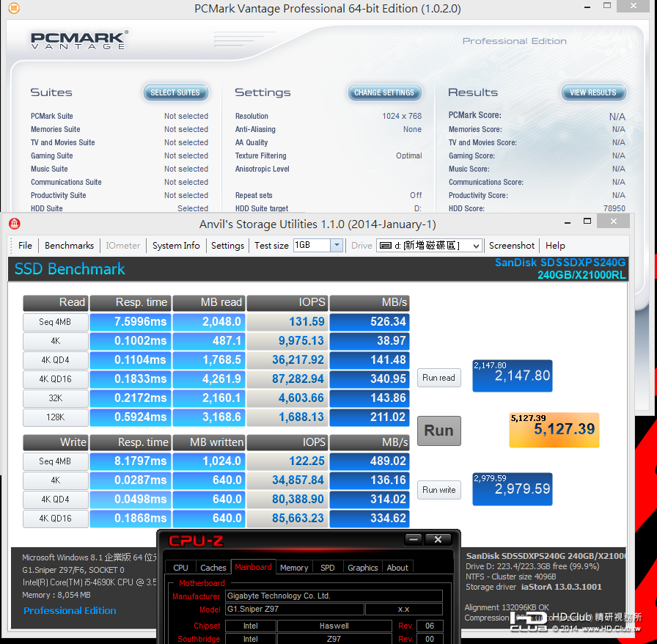Click the read score 2,147.80 box
Viewport: 657px width, 644px height.
[512, 376]
